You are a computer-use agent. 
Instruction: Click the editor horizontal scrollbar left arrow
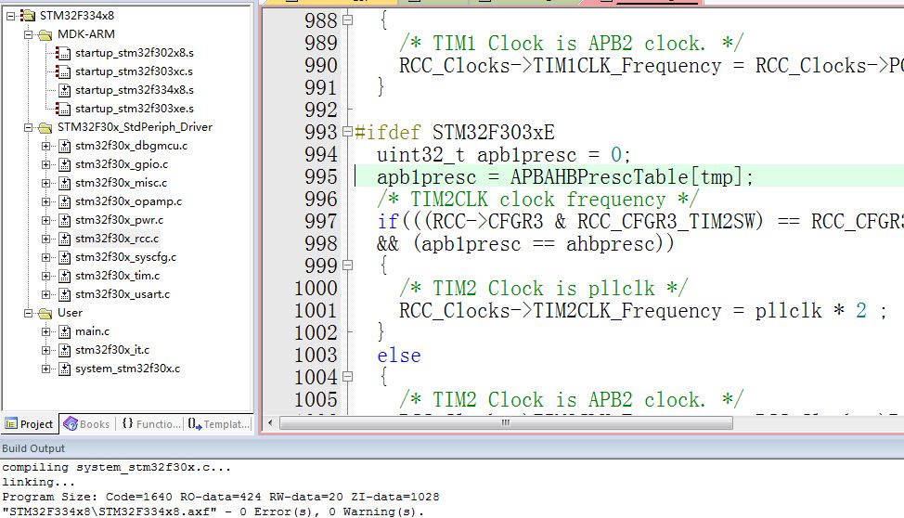tap(270, 422)
